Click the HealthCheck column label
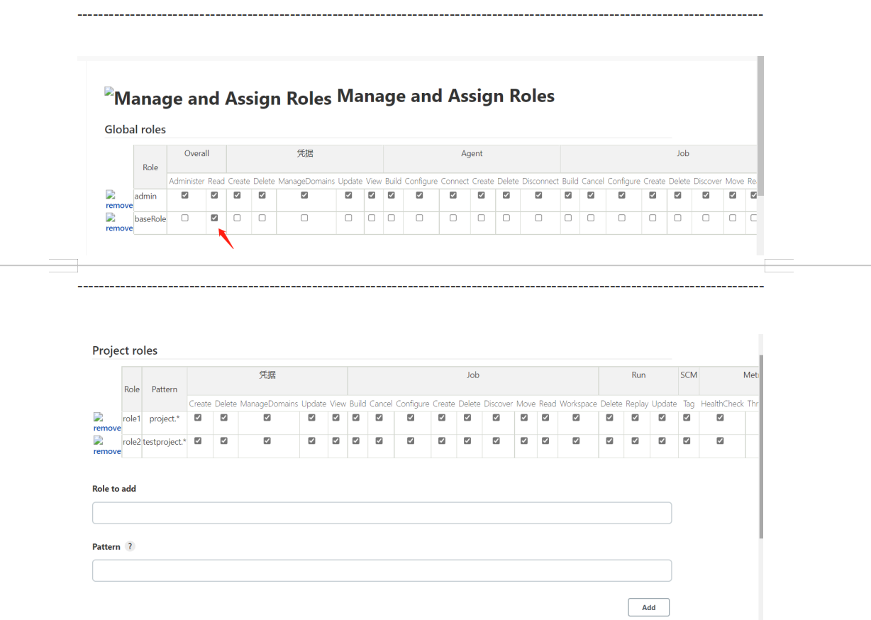Viewport: 871px width, 620px height. [722, 404]
